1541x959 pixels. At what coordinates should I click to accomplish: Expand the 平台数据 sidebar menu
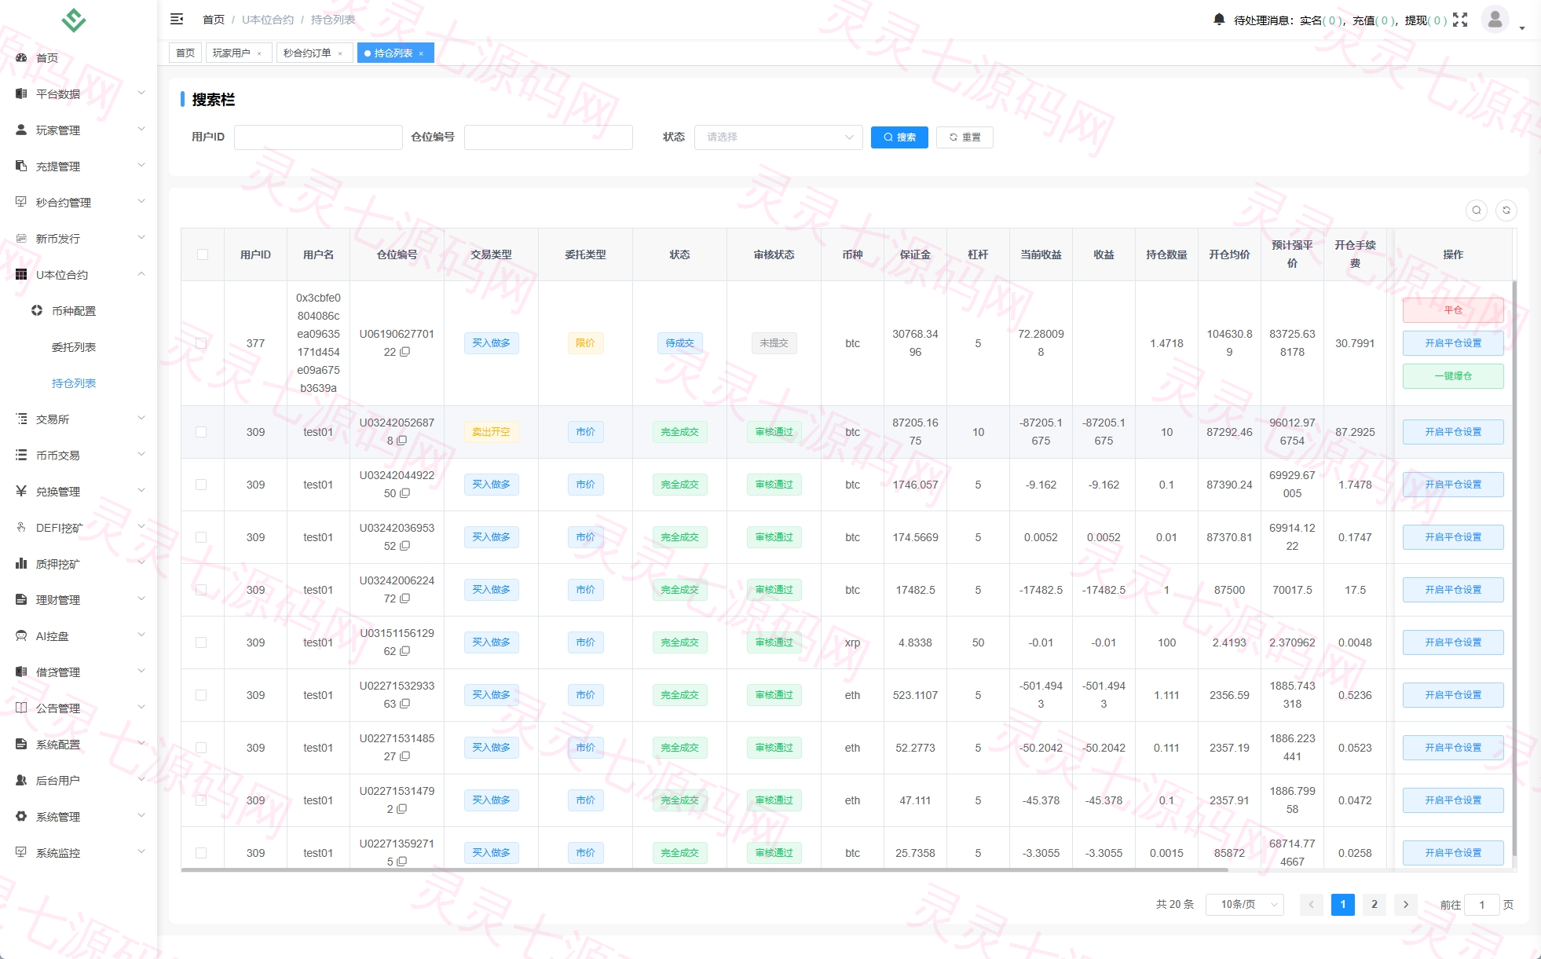click(x=79, y=93)
